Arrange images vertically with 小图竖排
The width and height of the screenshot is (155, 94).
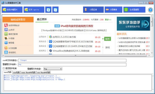coord(93,10)
